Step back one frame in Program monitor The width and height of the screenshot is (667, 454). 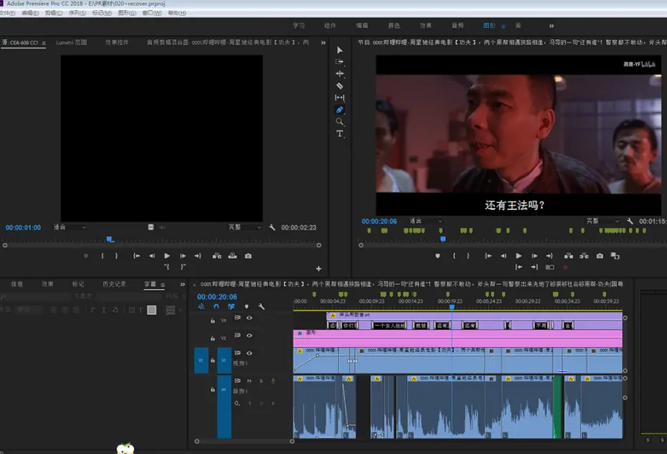point(503,256)
